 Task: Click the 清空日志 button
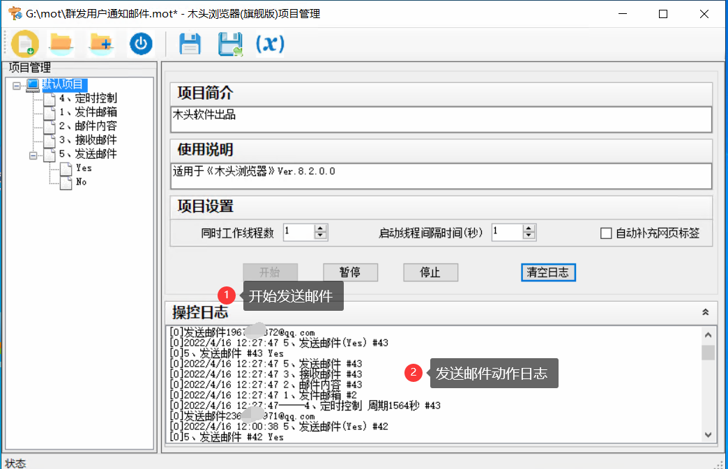(x=548, y=272)
